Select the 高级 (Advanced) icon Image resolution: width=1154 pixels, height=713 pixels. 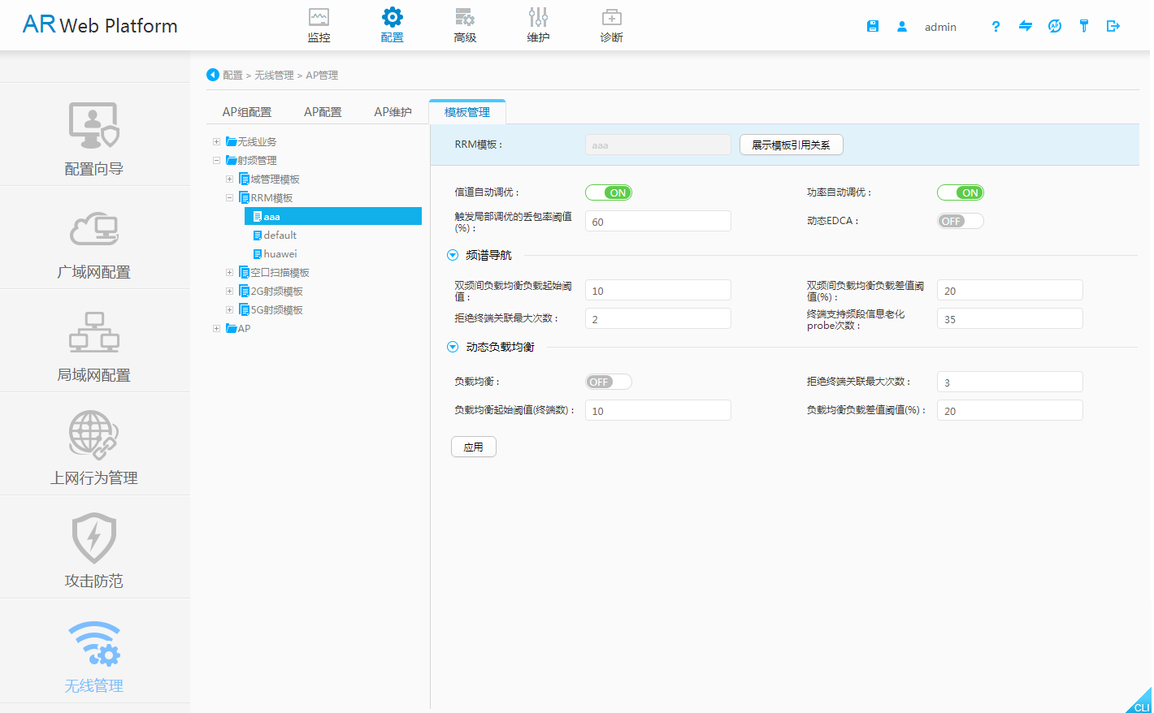coord(465,23)
